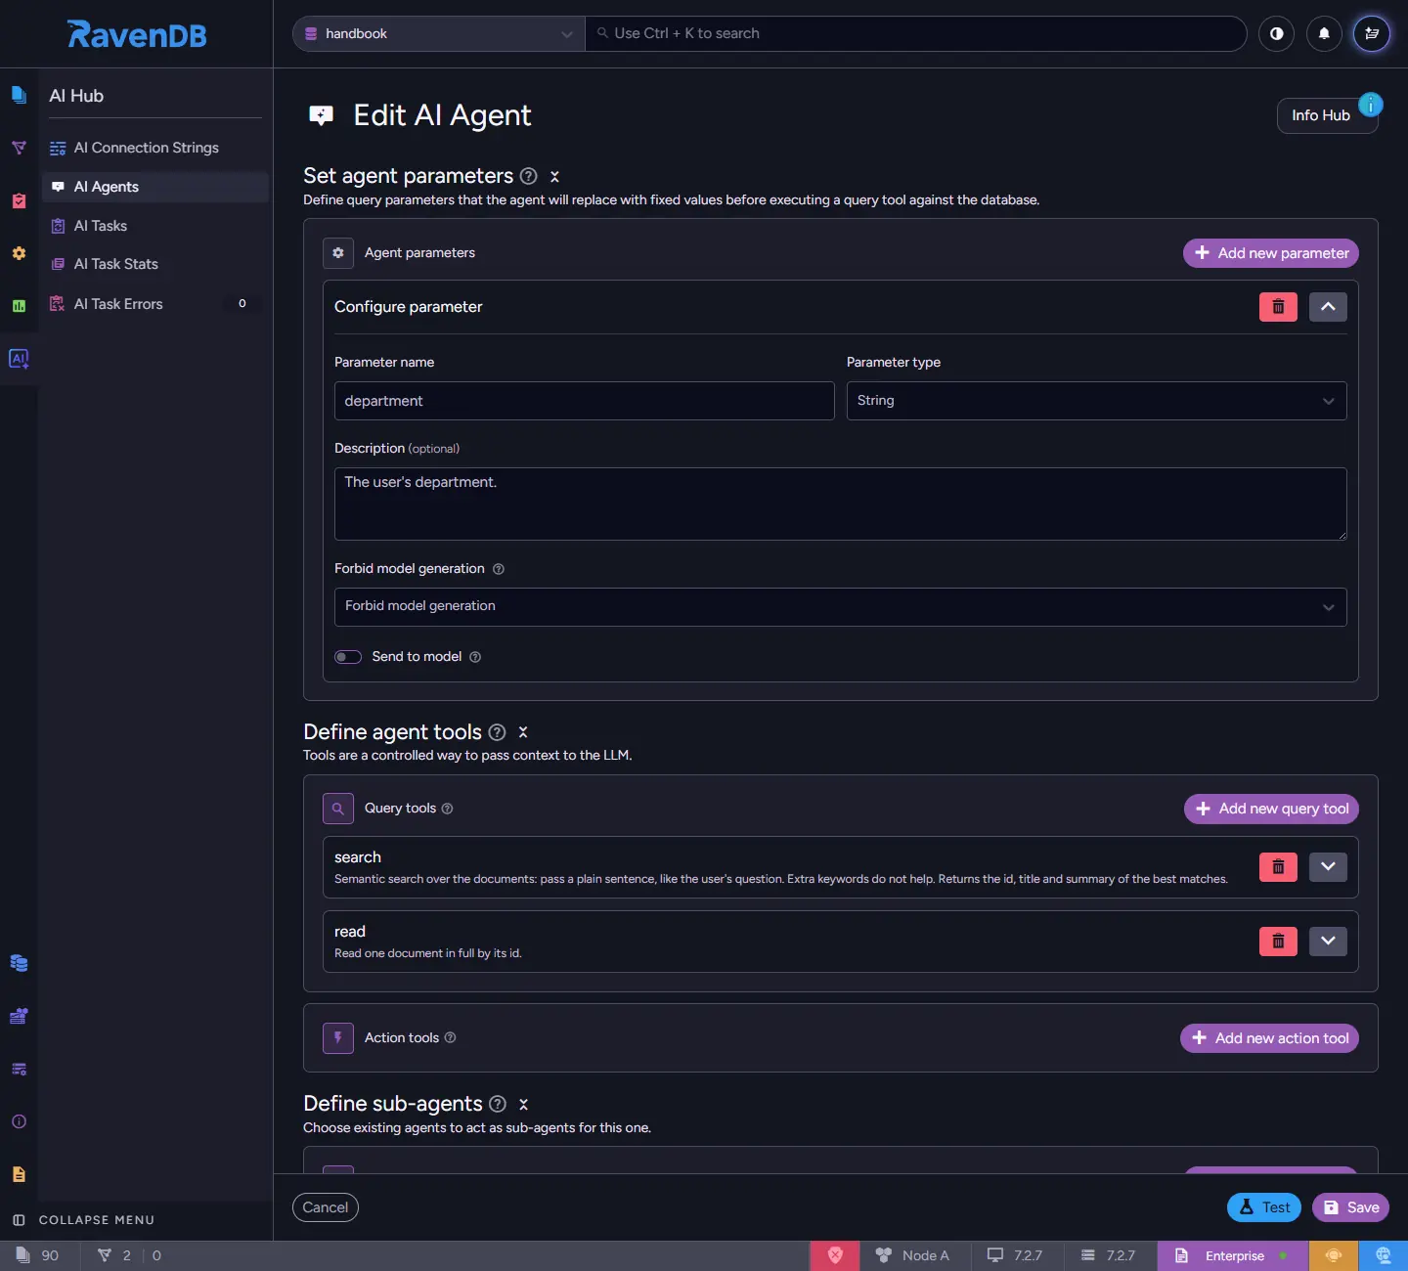Click the indexes count 2 in the status bar
Viewport: 1408px width, 1271px height.
pos(114,1255)
